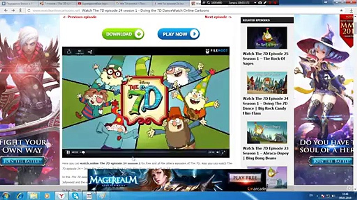Click the Previous episode link
Image resolution: width=357 pixels, height=200 pixels.
tap(79, 17)
